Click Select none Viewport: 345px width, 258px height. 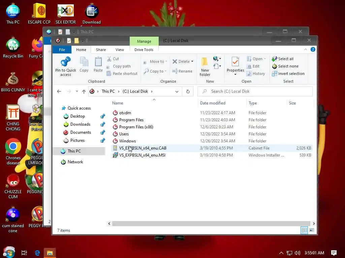[285, 66]
